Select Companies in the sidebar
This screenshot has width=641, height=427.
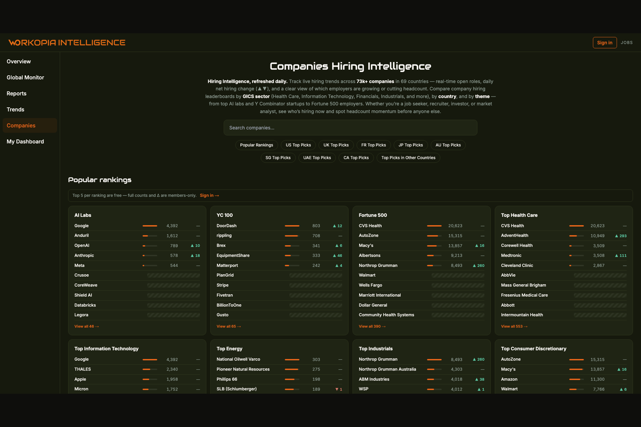[x=30, y=126]
